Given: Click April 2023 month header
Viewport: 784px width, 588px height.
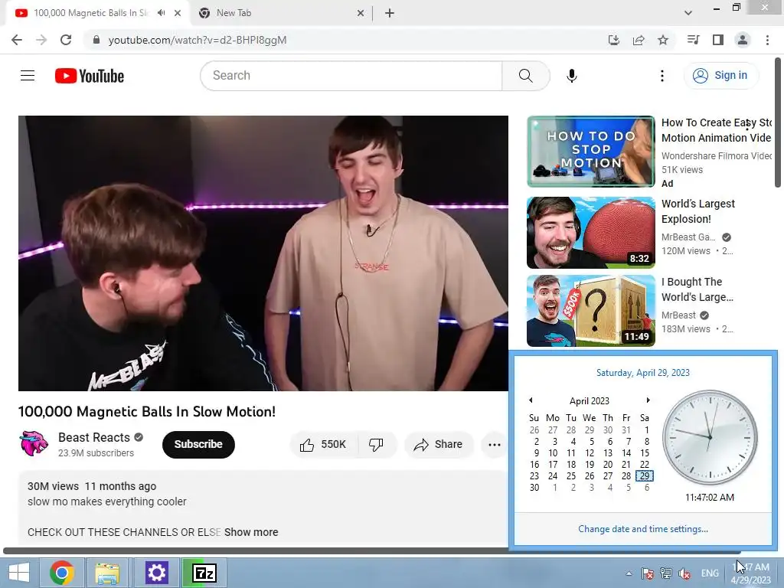Looking at the screenshot, I should pos(589,401).
